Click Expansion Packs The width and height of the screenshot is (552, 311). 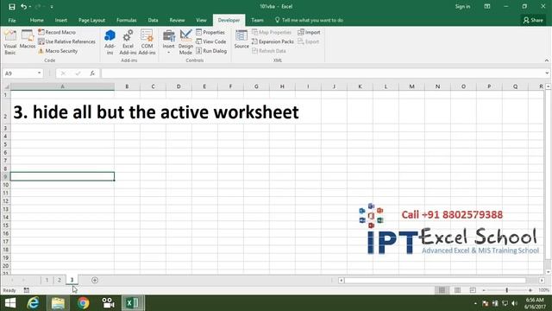[273, 41]
